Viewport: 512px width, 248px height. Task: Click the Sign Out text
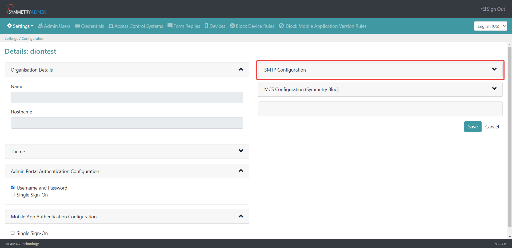click(x=496, y=9)
